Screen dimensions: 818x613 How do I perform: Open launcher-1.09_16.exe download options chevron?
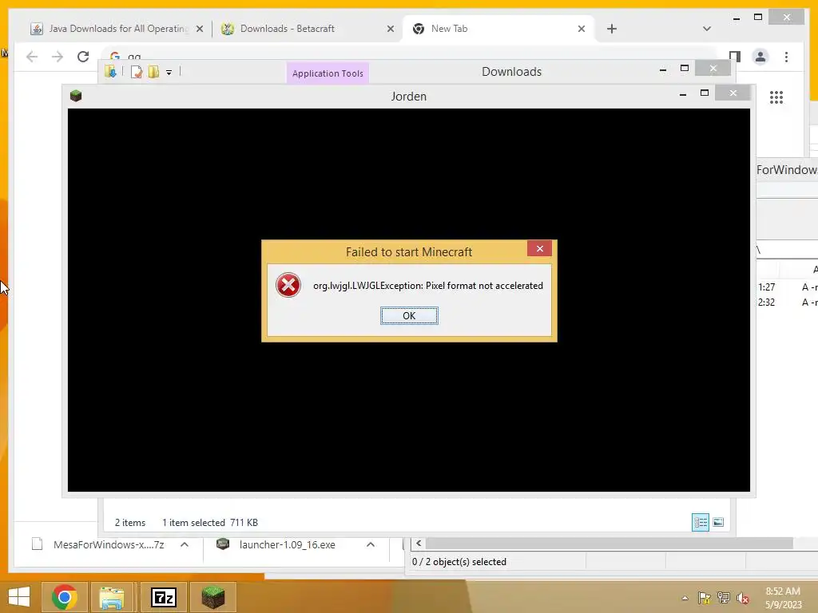pos(371,544)
